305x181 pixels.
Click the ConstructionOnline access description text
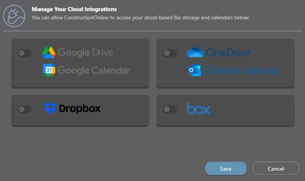click(x=141, y=18)
